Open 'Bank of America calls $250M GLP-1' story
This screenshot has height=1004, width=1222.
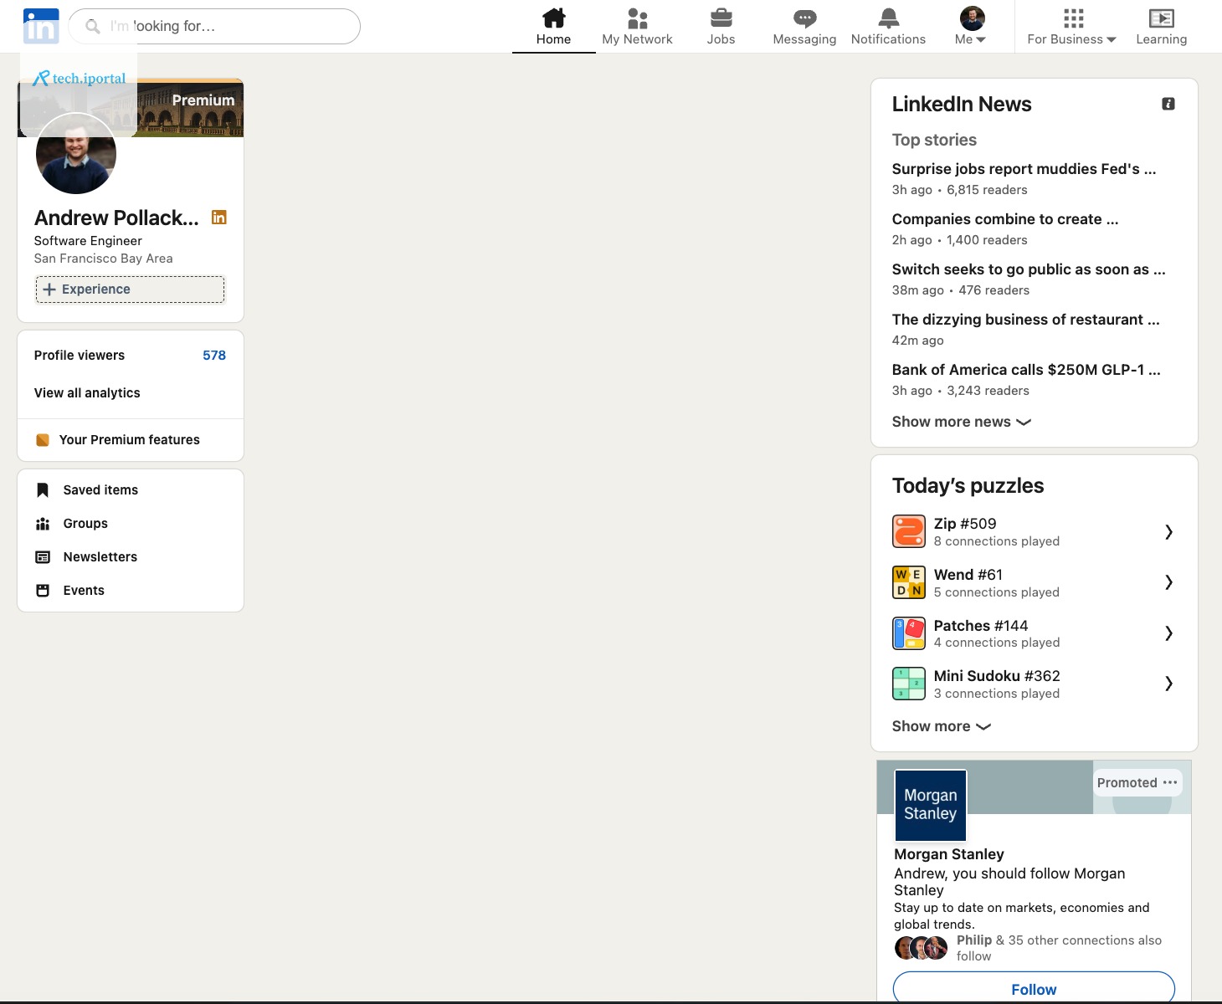coord(1026,370)
